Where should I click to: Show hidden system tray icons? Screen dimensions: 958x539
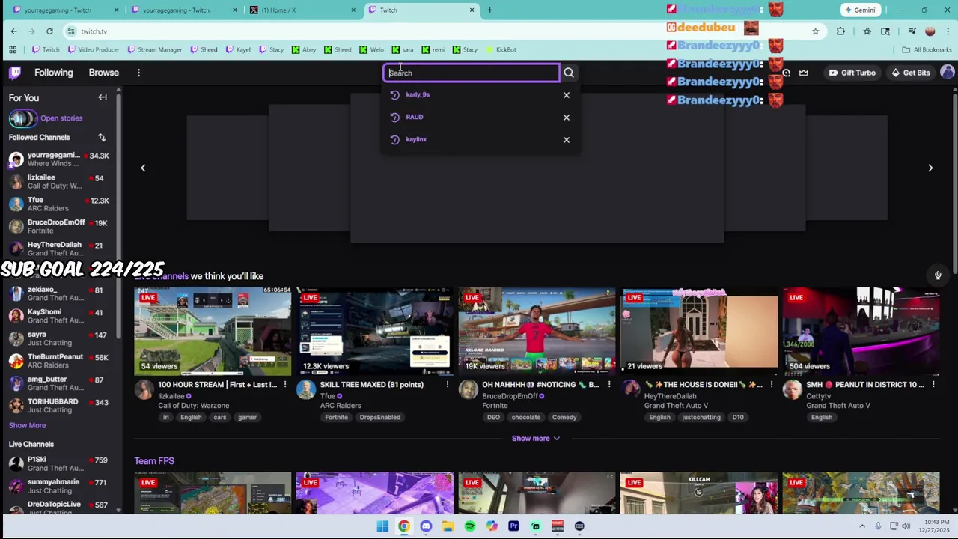click(x=862, y=526)
